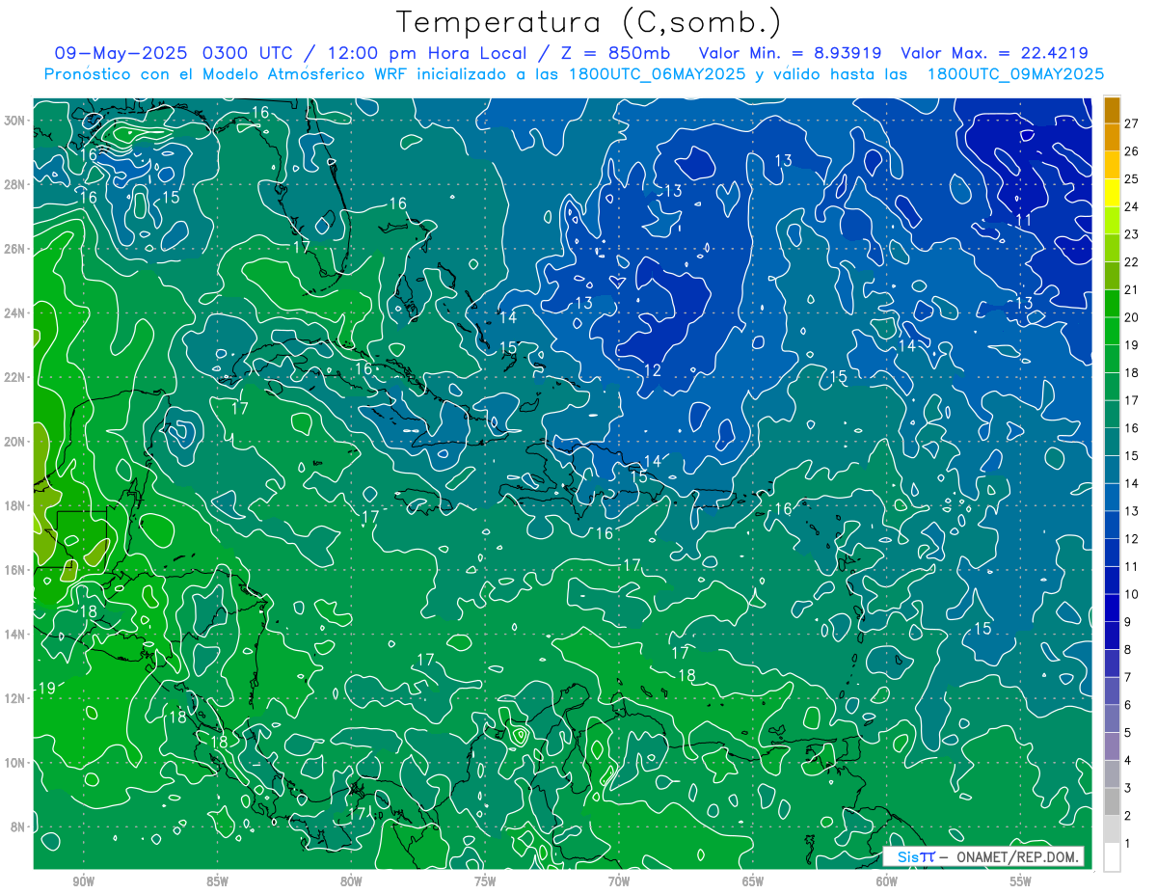Click the color bar label 17
This screenshot has width=1157, height=894.
tap(1132, 400)
